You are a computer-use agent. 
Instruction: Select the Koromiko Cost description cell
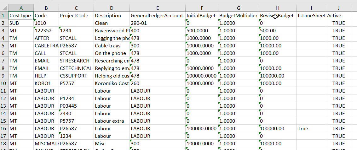coord(112,83)
